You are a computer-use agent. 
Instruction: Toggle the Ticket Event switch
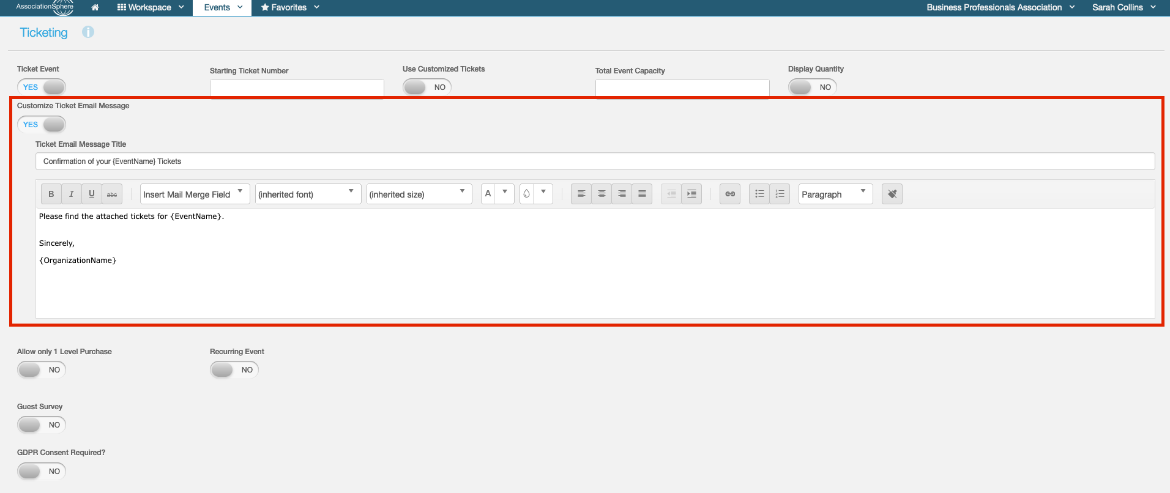coord(42,87)
